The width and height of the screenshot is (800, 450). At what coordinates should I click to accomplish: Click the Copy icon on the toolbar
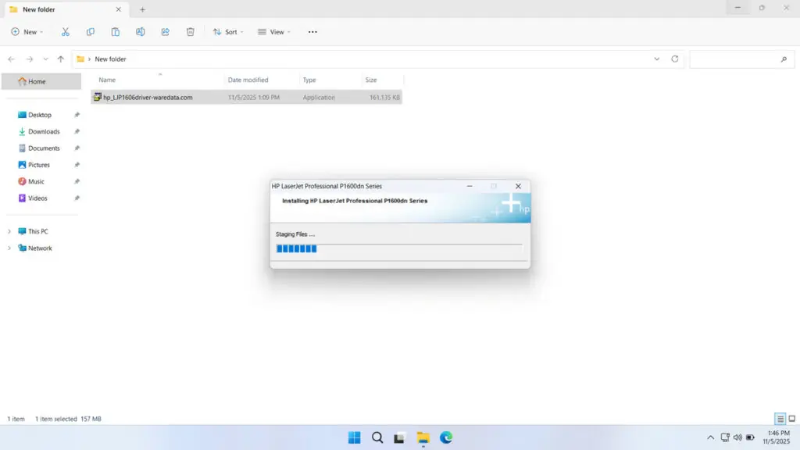click(x=91, y=31)
